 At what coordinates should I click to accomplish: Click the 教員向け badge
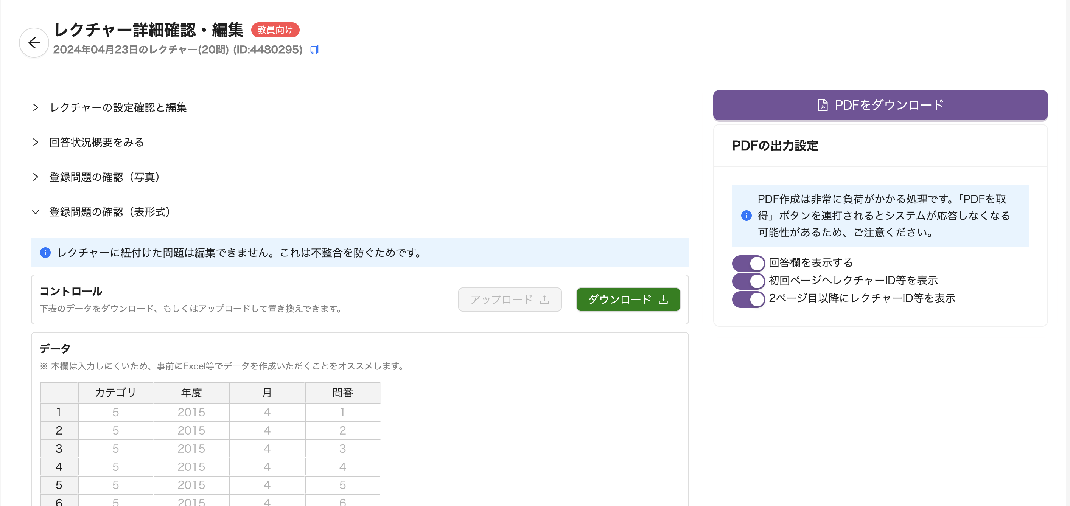[275, 30]
